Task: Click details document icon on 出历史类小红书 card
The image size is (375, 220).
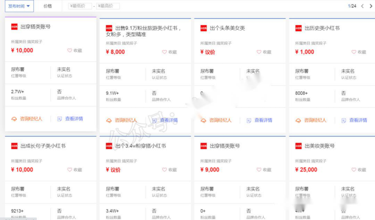Action: [x=344, y=120]
